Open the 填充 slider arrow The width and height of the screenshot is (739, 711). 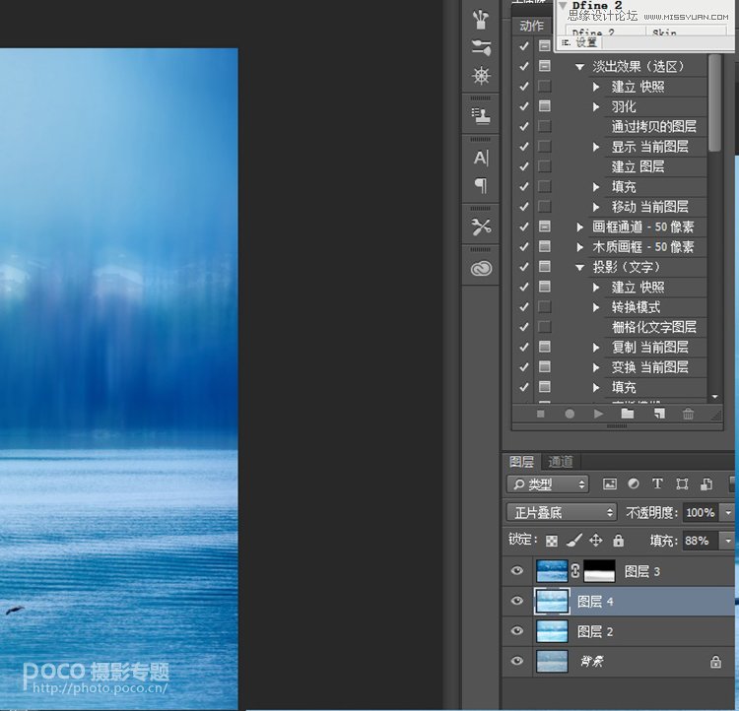click(728, 541)
